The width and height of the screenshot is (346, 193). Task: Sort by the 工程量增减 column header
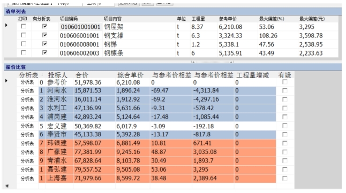252,75
